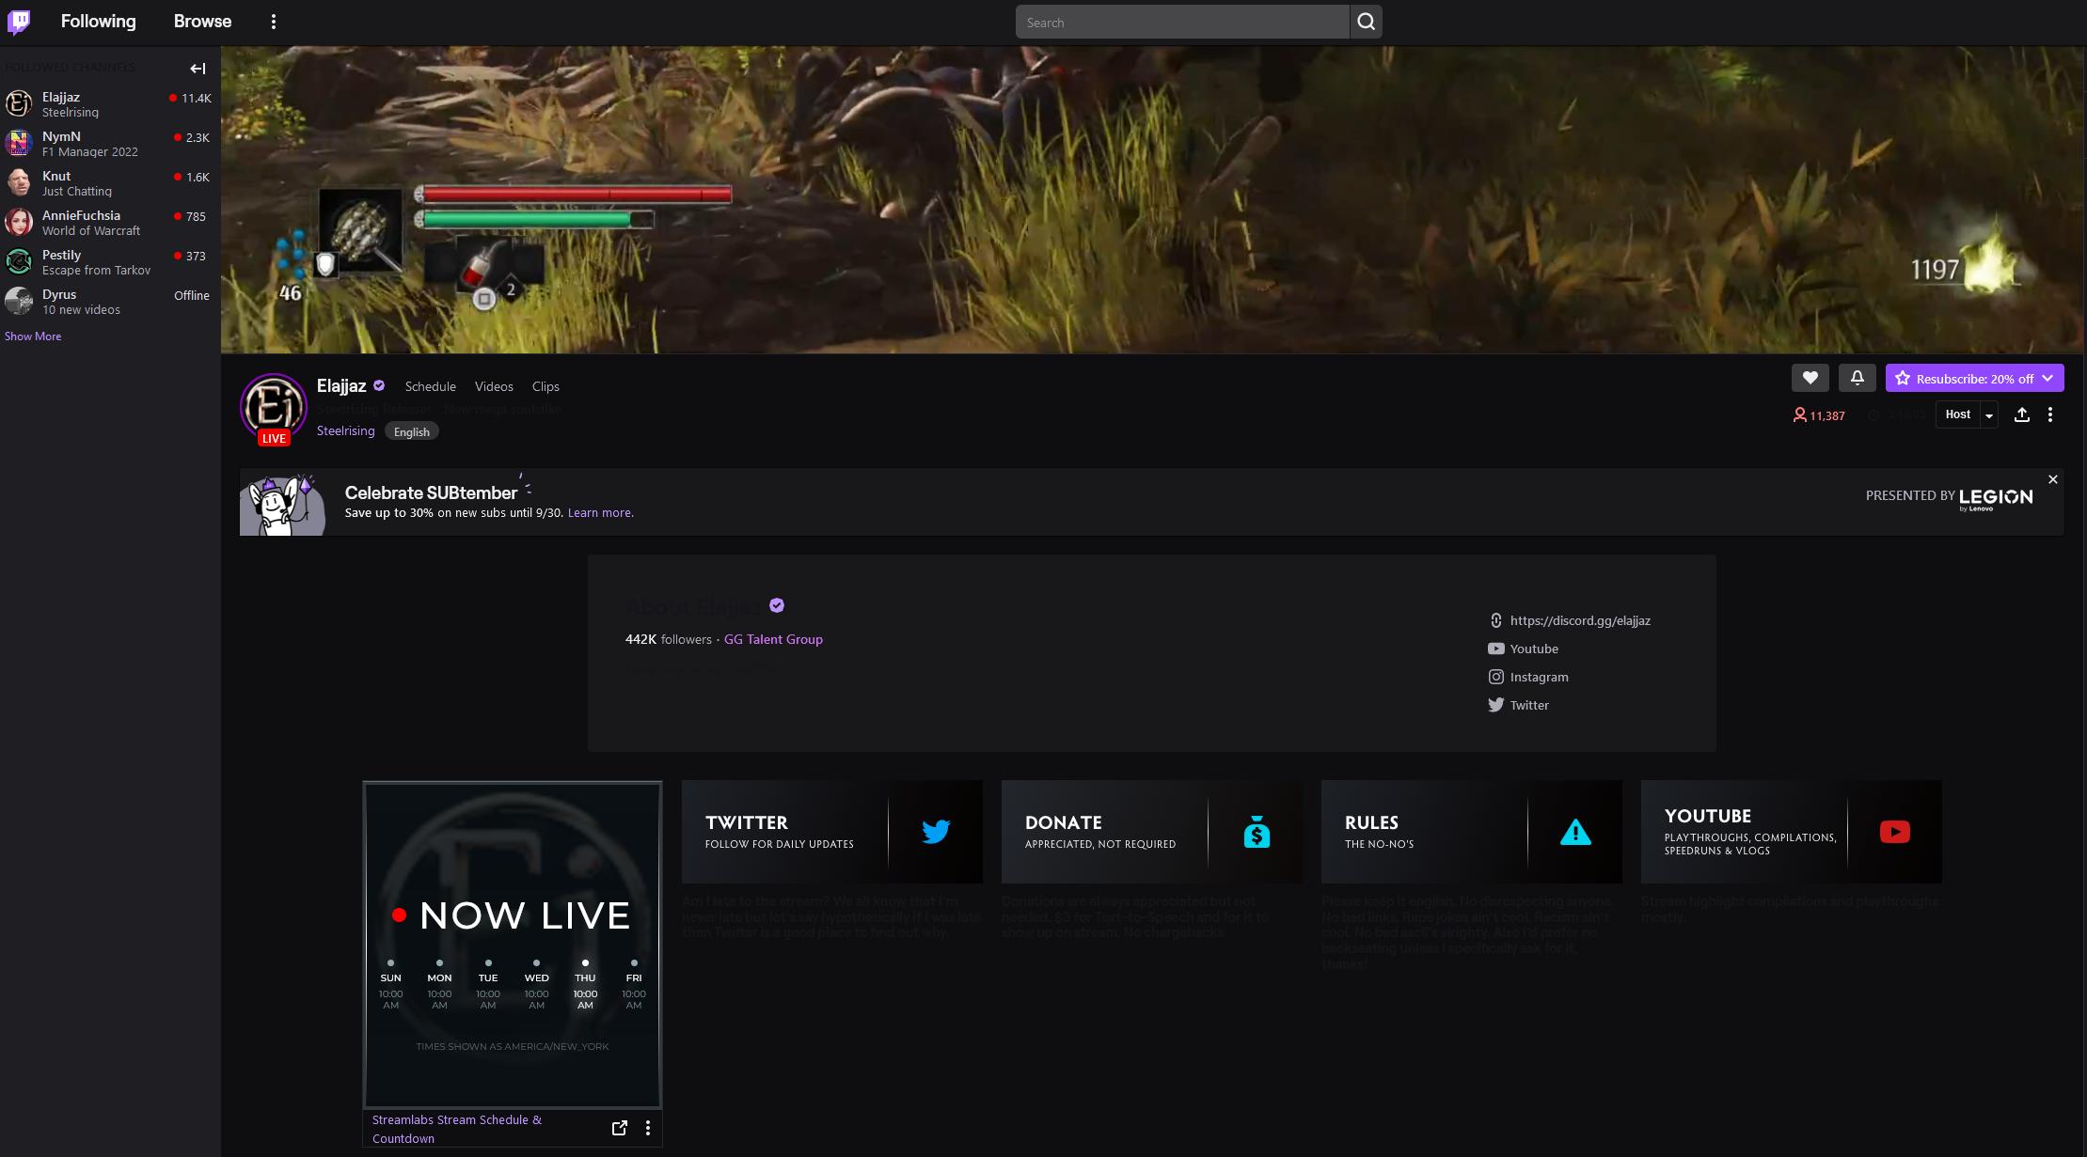Click the Streamlabs panel options icon
Image resolution: width=2087 pixels, height=1157 pixels.
647,1127
